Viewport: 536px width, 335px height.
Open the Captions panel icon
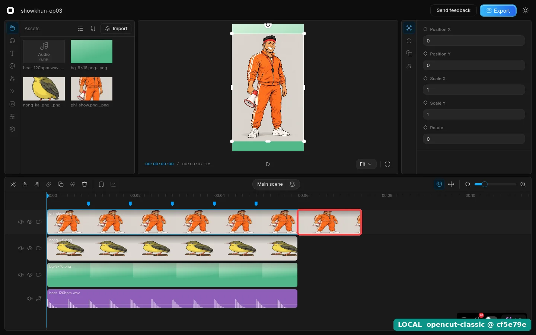tap(12, 104)
